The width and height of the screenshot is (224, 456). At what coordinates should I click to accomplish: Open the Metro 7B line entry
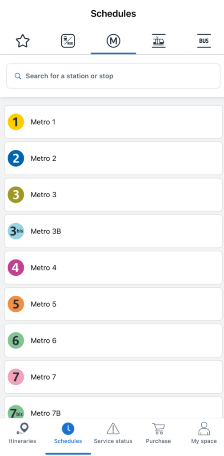pyautogui.click(x=113, y=408)
